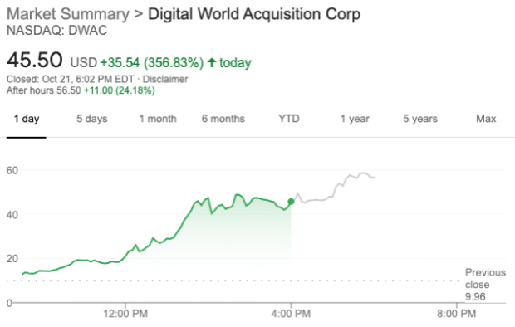The height and width of the screenshot is (327, 515).
Task: Click the Digital World Acquisition Corp title
Action: click(x=254, y=14)
